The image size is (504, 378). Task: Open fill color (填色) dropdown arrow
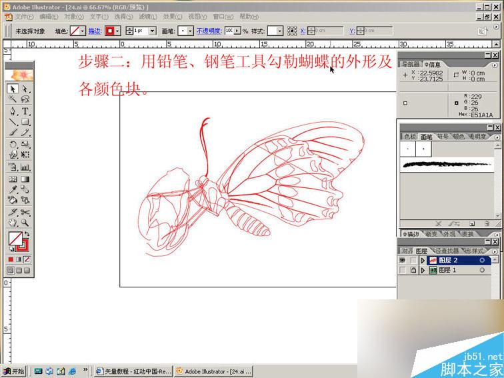tap(83, 31)
